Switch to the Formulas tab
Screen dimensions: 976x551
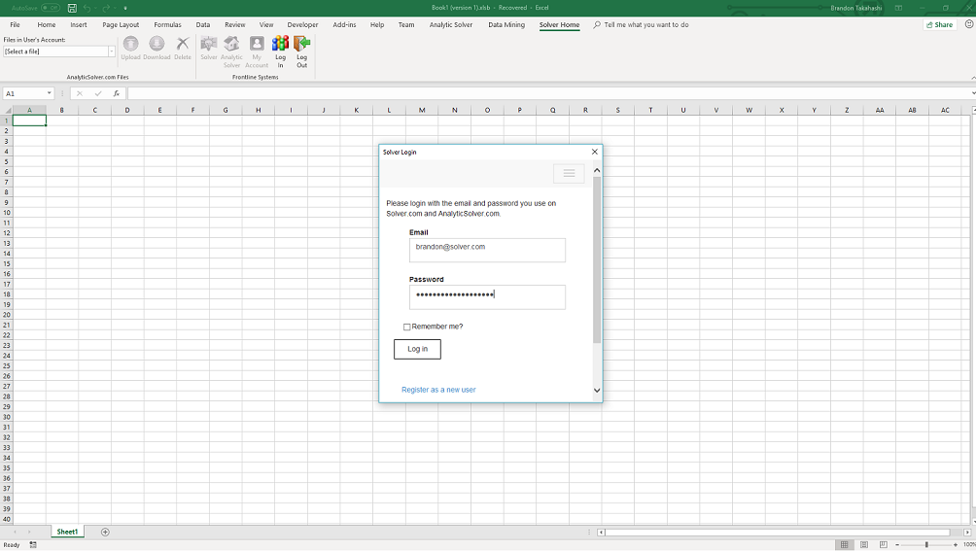tap(167, 25)
